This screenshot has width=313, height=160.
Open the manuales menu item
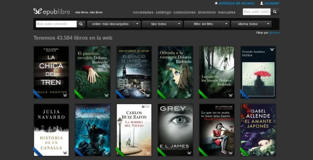tap(227, 12)
